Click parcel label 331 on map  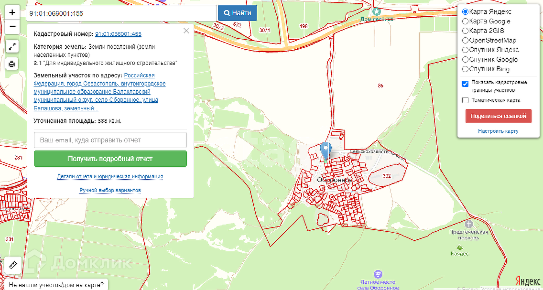point(10,239)
